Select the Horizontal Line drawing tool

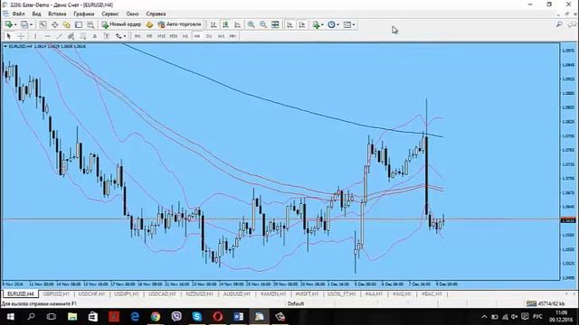(47, 36)
